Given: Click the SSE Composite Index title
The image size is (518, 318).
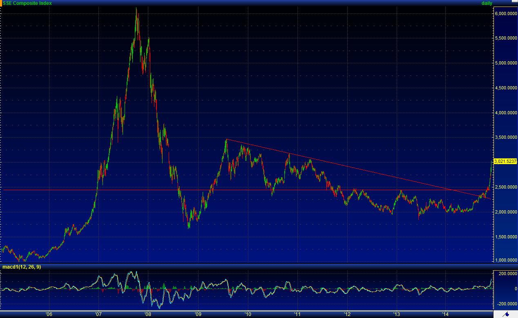Looking at the screenshot, I should [x=28, y=3].
